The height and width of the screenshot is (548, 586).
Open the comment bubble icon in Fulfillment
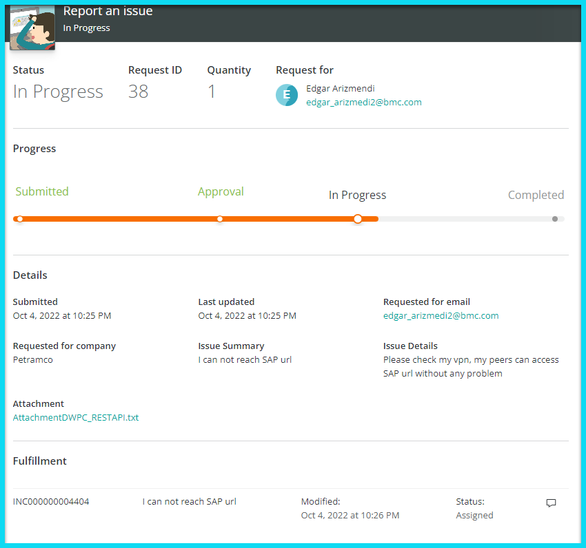click(551, 503)
